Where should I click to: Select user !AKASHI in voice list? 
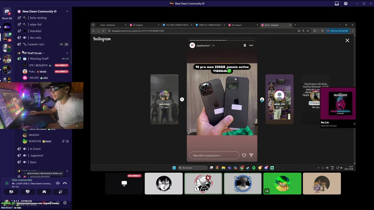[x=46, y=135]
